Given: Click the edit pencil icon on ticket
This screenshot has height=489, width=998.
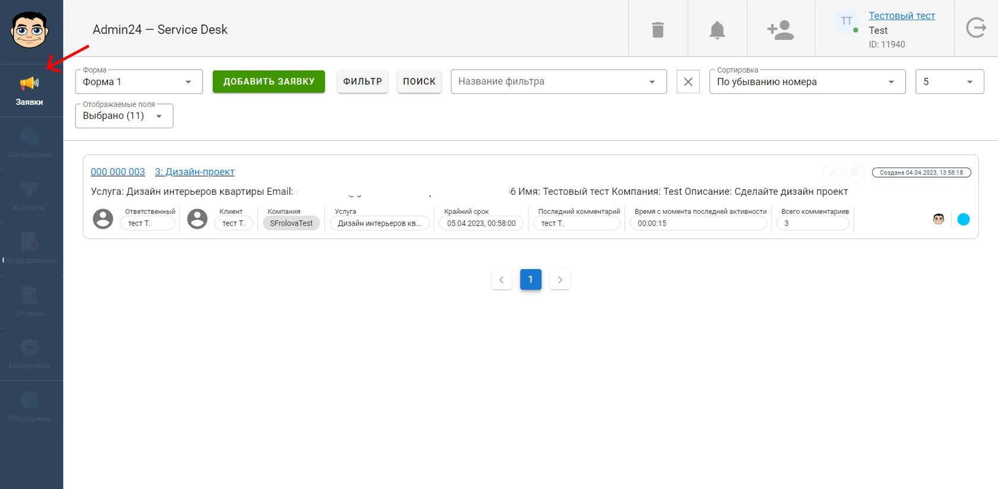Looking at the screenshot, I should pos(832,172).
